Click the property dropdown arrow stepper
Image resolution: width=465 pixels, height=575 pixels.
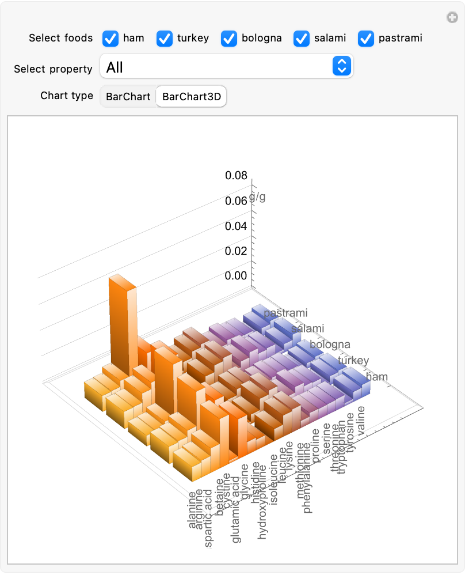point(342,67)
